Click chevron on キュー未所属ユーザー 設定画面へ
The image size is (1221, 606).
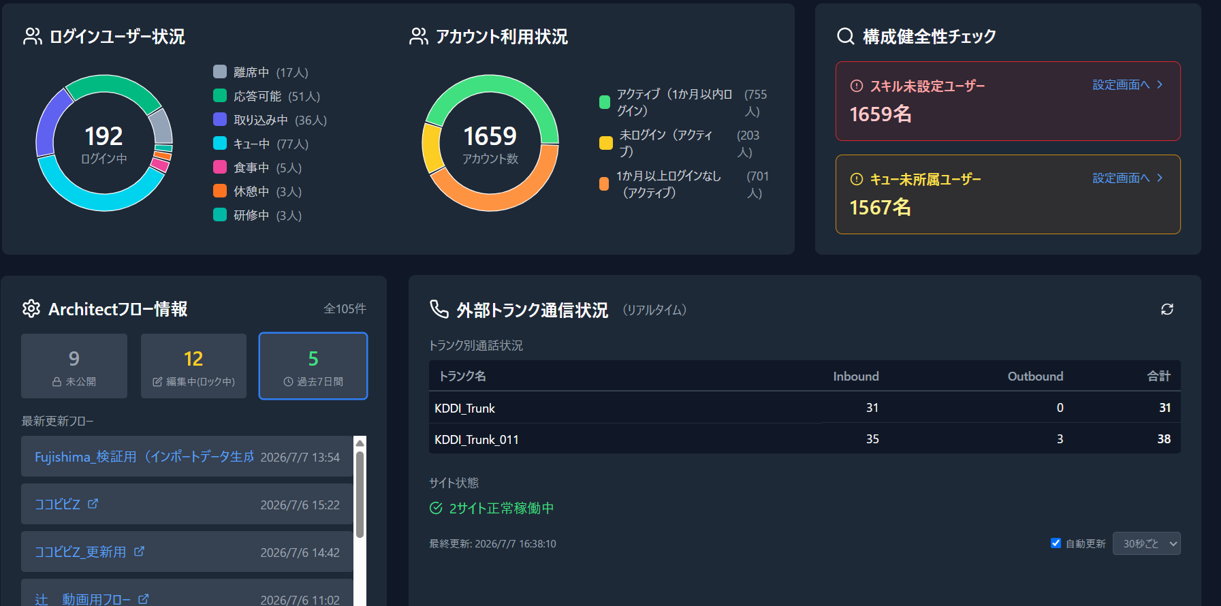pos(1160,178)
